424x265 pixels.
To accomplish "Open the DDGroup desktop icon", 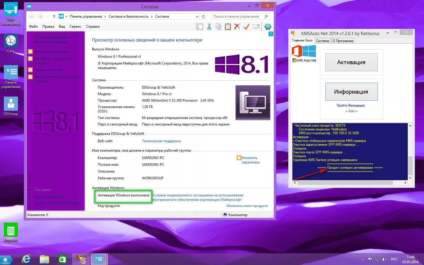I will coord(11,106).
